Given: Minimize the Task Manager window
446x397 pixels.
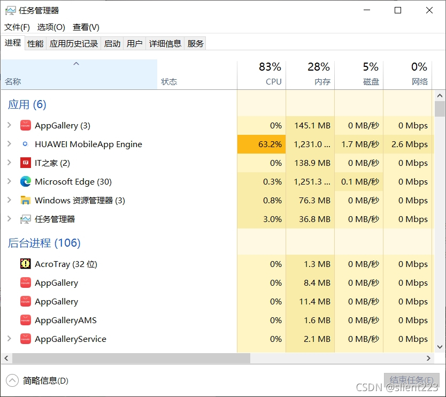Looking at the screenshot, I should point(367,10).
